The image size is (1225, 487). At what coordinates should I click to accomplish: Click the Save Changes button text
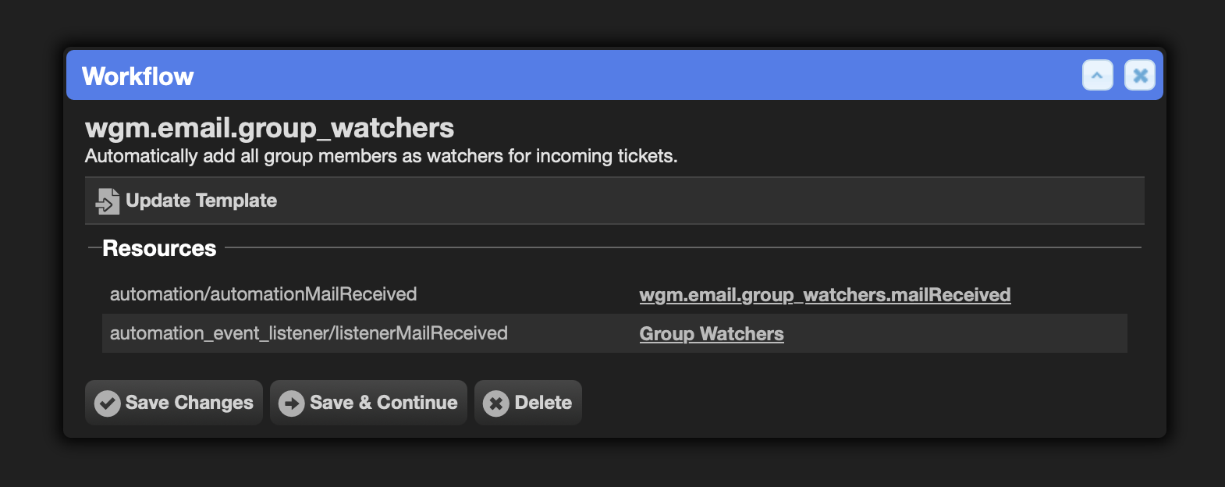[190, 403]
